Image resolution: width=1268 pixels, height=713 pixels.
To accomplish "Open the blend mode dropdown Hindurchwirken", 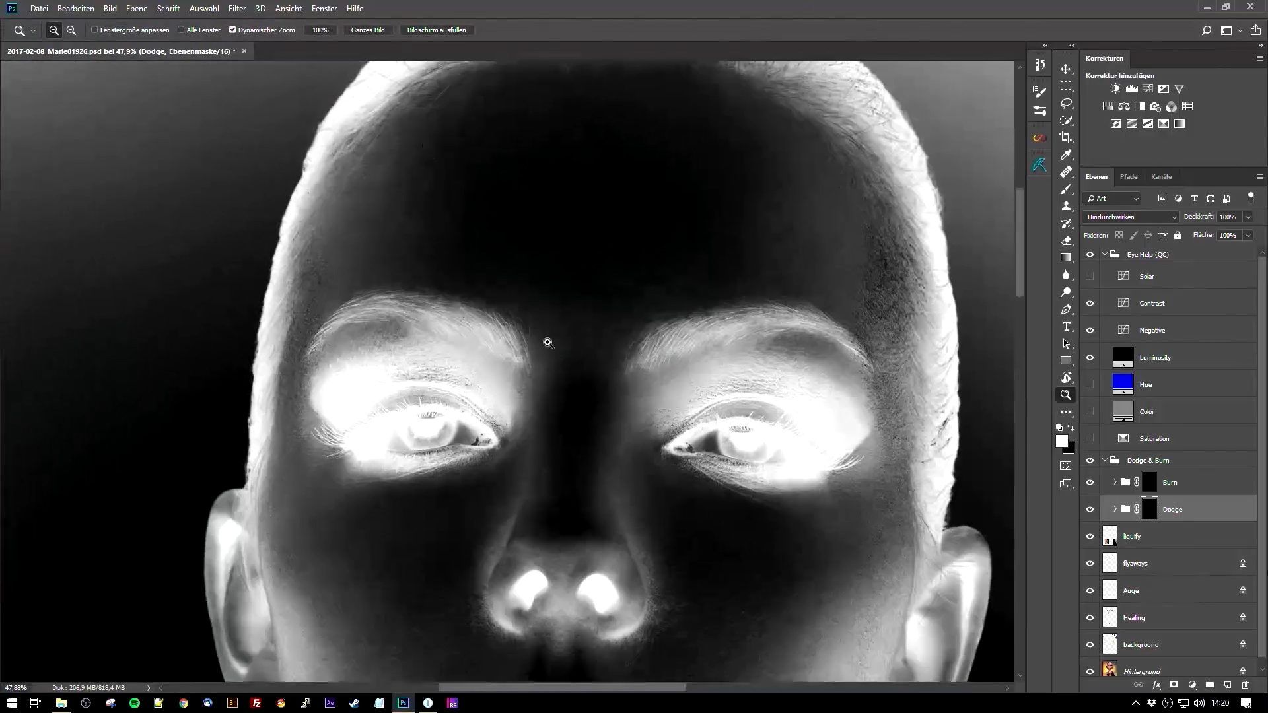I will click(x=1131, y=217).
